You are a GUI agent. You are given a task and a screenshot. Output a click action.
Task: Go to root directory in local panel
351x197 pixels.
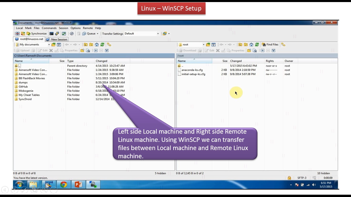click(x=91, y=45)
